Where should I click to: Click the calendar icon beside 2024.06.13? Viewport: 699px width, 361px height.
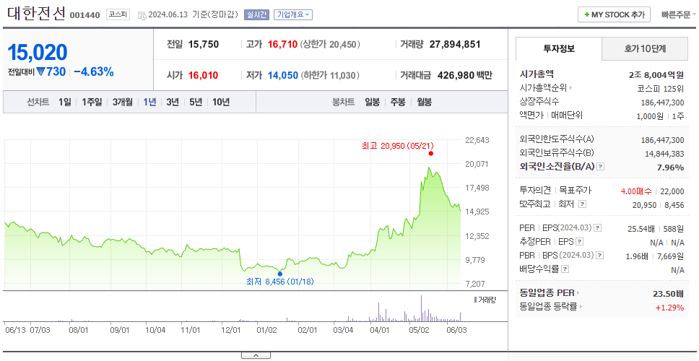click(x=142, y=15)
